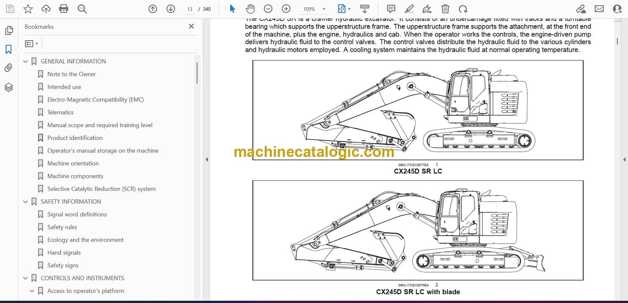Bookmark this file with the star icon

click(28, 9)
